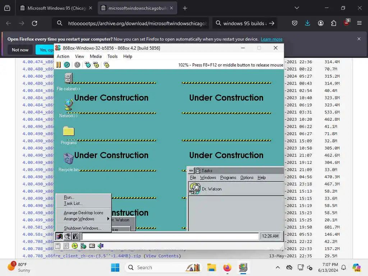368x276 pixels.
Task: Click the Help question mark taskbar button
Action: coord(76,236)
